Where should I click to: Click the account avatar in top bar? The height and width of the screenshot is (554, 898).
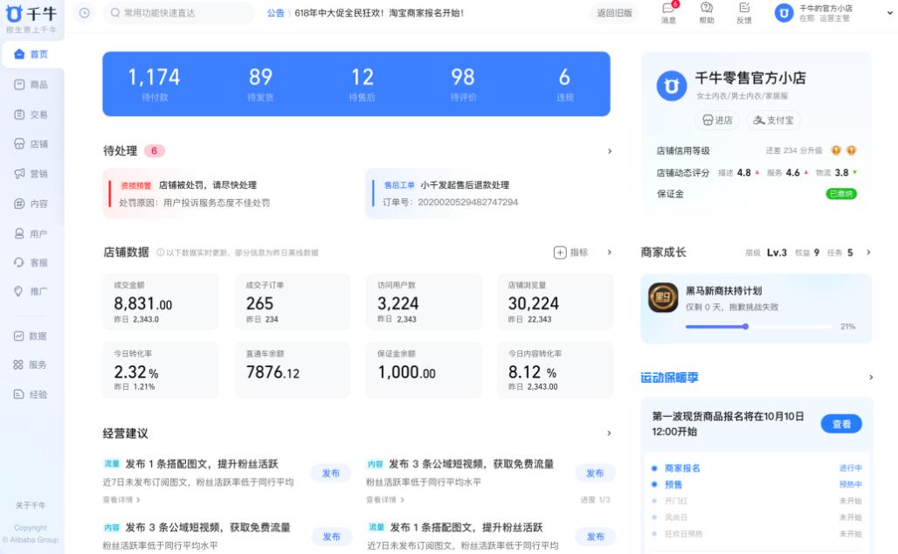784,12
